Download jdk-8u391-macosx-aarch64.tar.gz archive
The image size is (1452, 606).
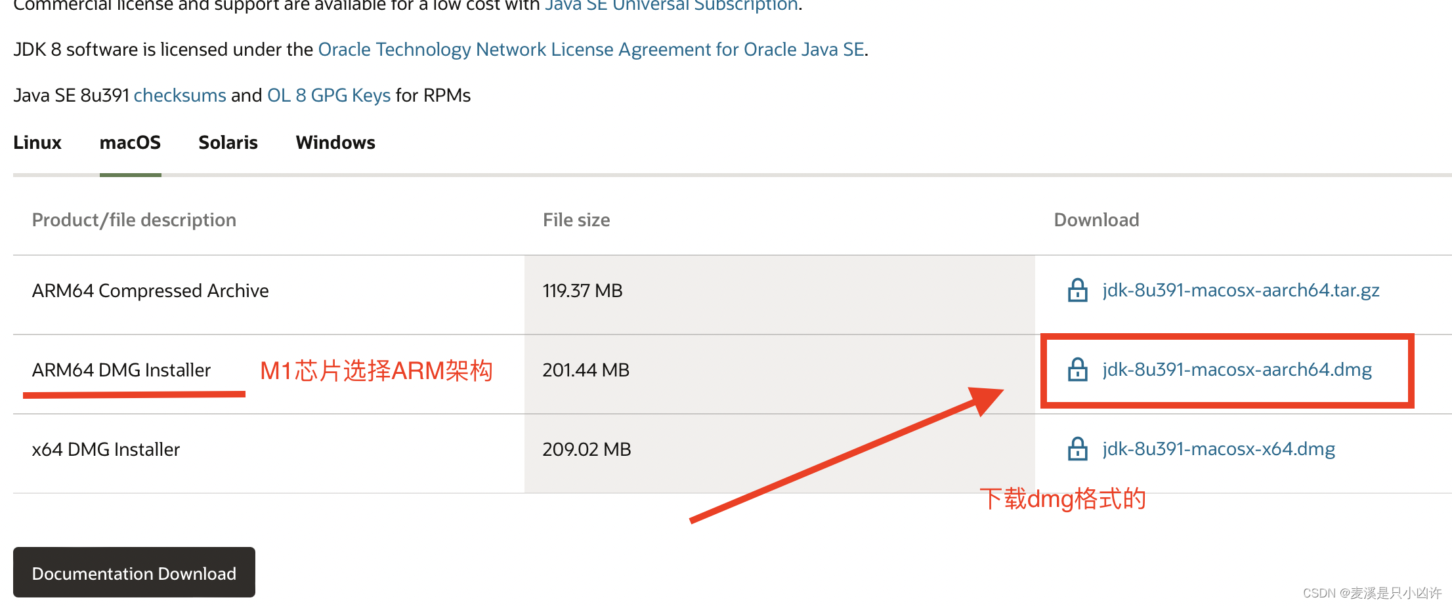tap(1239, 290)
